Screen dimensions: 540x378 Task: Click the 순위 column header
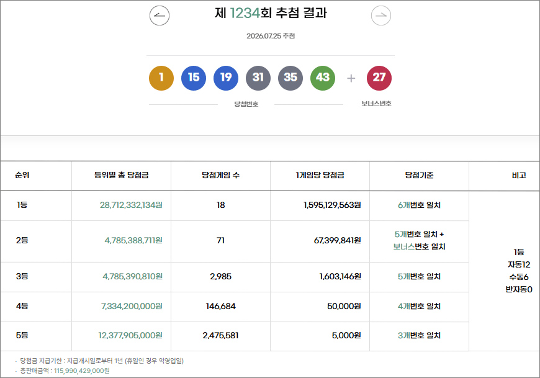[x=22, y=175]
